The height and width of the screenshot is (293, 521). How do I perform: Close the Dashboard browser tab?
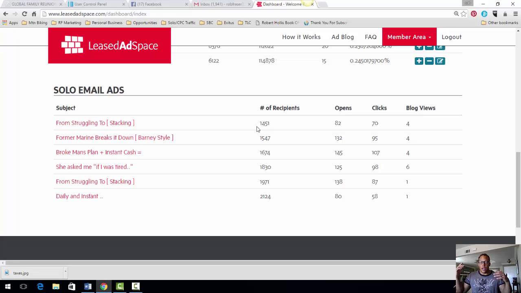pyautogui.click(x=312, y=4)
